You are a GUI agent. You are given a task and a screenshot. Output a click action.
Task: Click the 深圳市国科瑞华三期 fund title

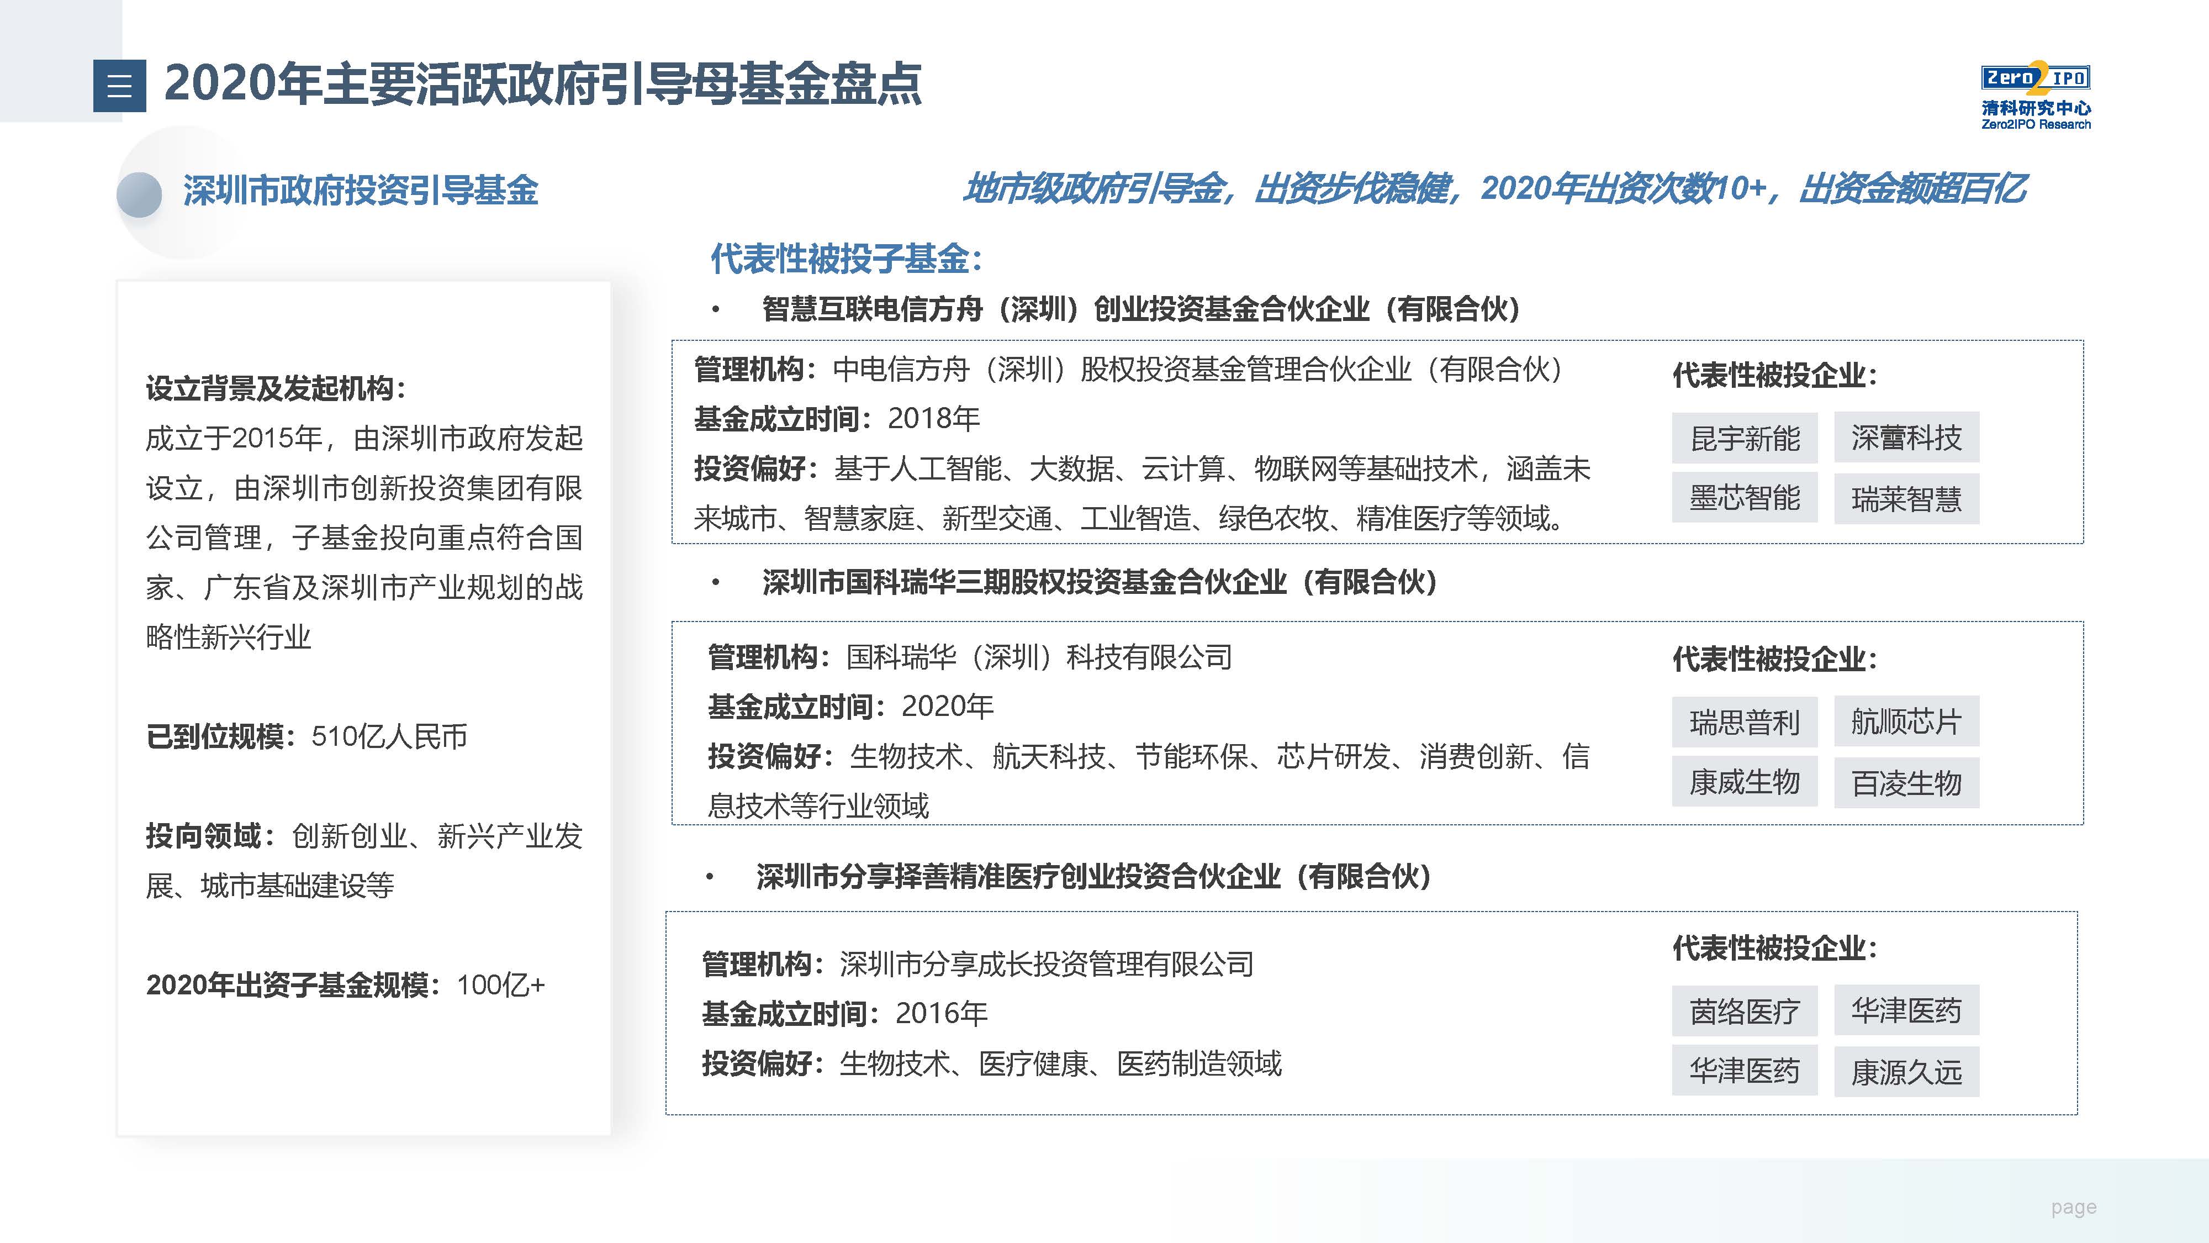tap(1100, 582)
